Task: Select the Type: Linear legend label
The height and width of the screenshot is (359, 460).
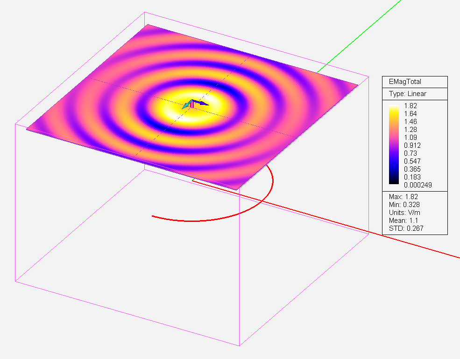Action: [x=407, y=94]
